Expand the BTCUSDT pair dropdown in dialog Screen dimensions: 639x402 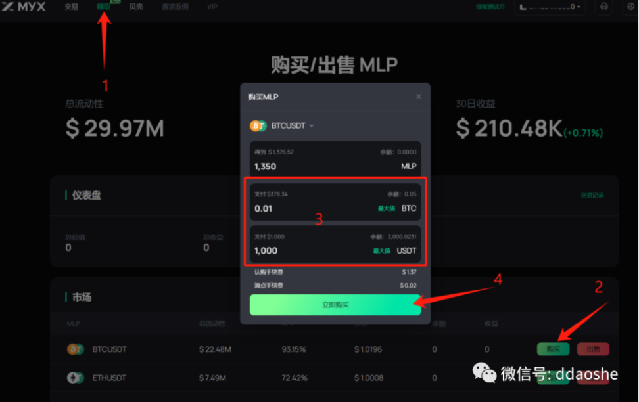pyautogui.click(x=312, y=126)
